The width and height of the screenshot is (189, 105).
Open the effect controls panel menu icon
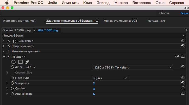[97, 21]
